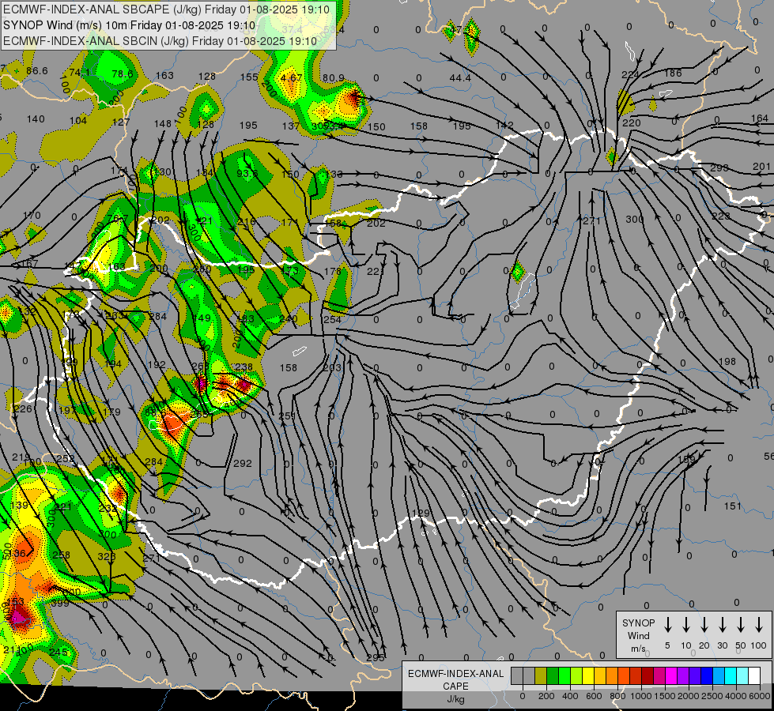Click the '4000' tick on CAPE color scale
The width and height of the screenshot is (774, 711).
pos(735,696)
